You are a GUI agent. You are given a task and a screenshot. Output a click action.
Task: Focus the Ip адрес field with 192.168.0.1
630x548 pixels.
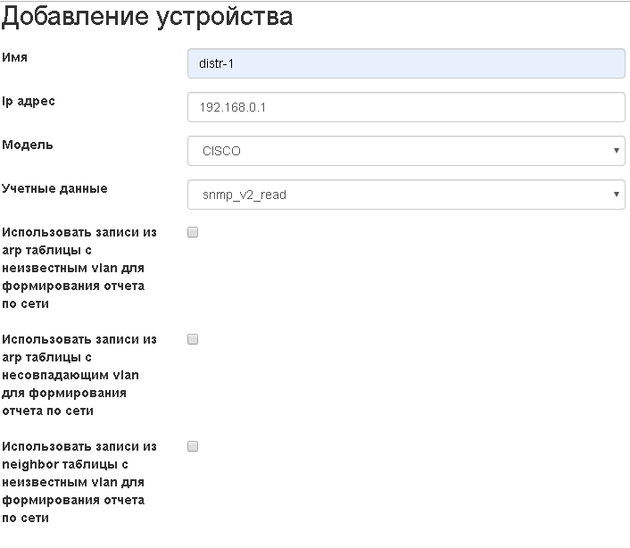[x=406, y=107]
